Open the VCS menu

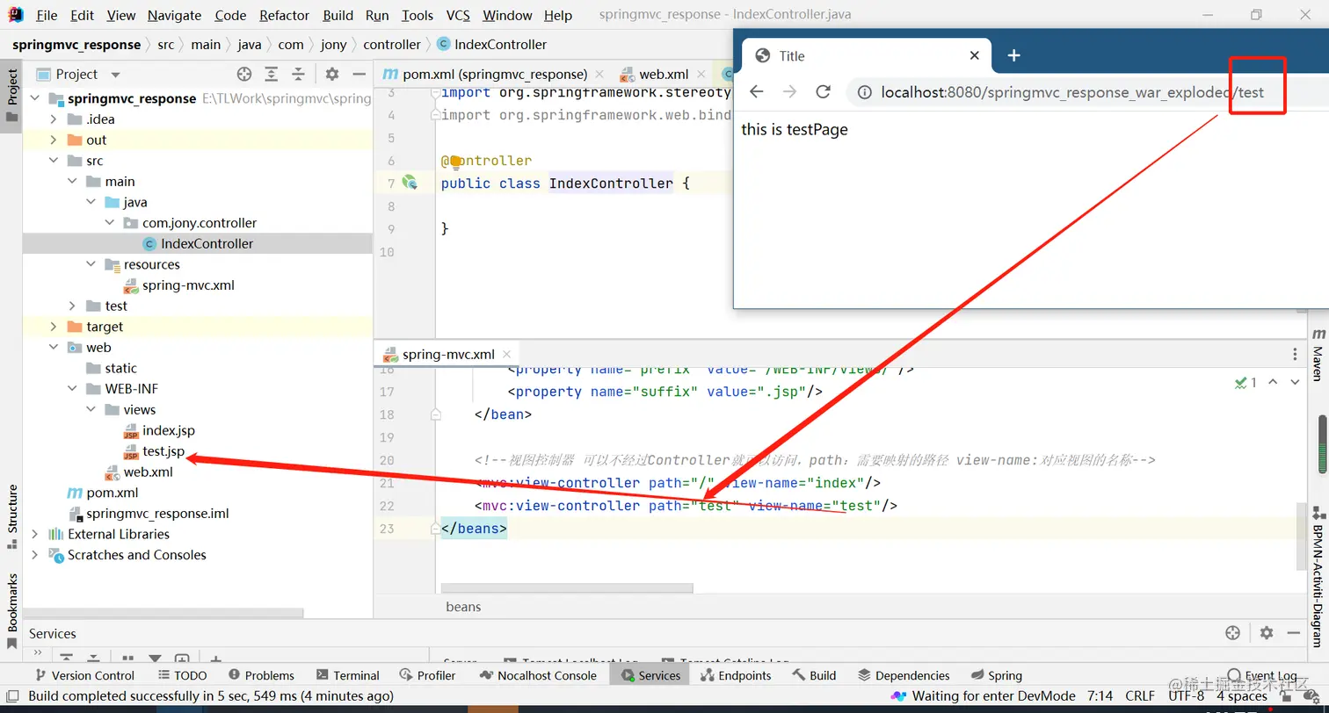458,15
